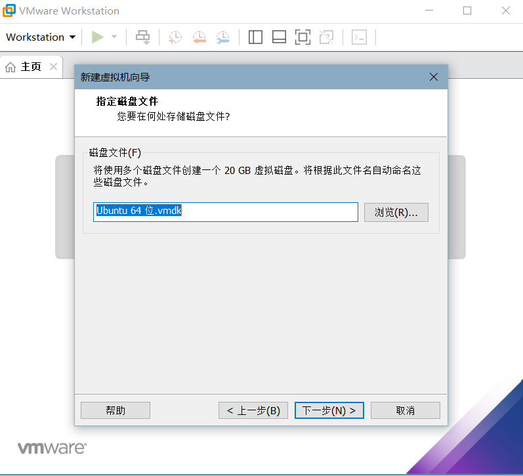The width and height of the screenshot is (523, 476).
Task: Click the 磁盘文件(F) group label
Action: click(x=115, y=153)
